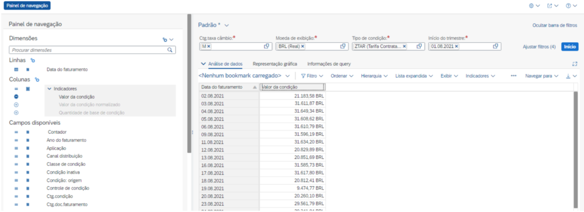Collapse the Indicadores tree node

point(49,89)
